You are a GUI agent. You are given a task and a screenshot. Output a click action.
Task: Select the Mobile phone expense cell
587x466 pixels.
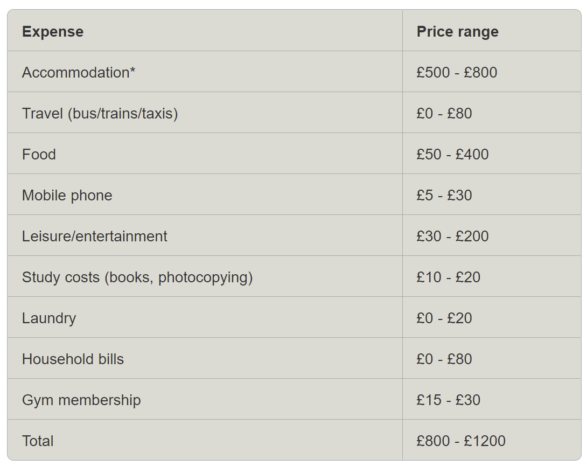tap(205, 194)
